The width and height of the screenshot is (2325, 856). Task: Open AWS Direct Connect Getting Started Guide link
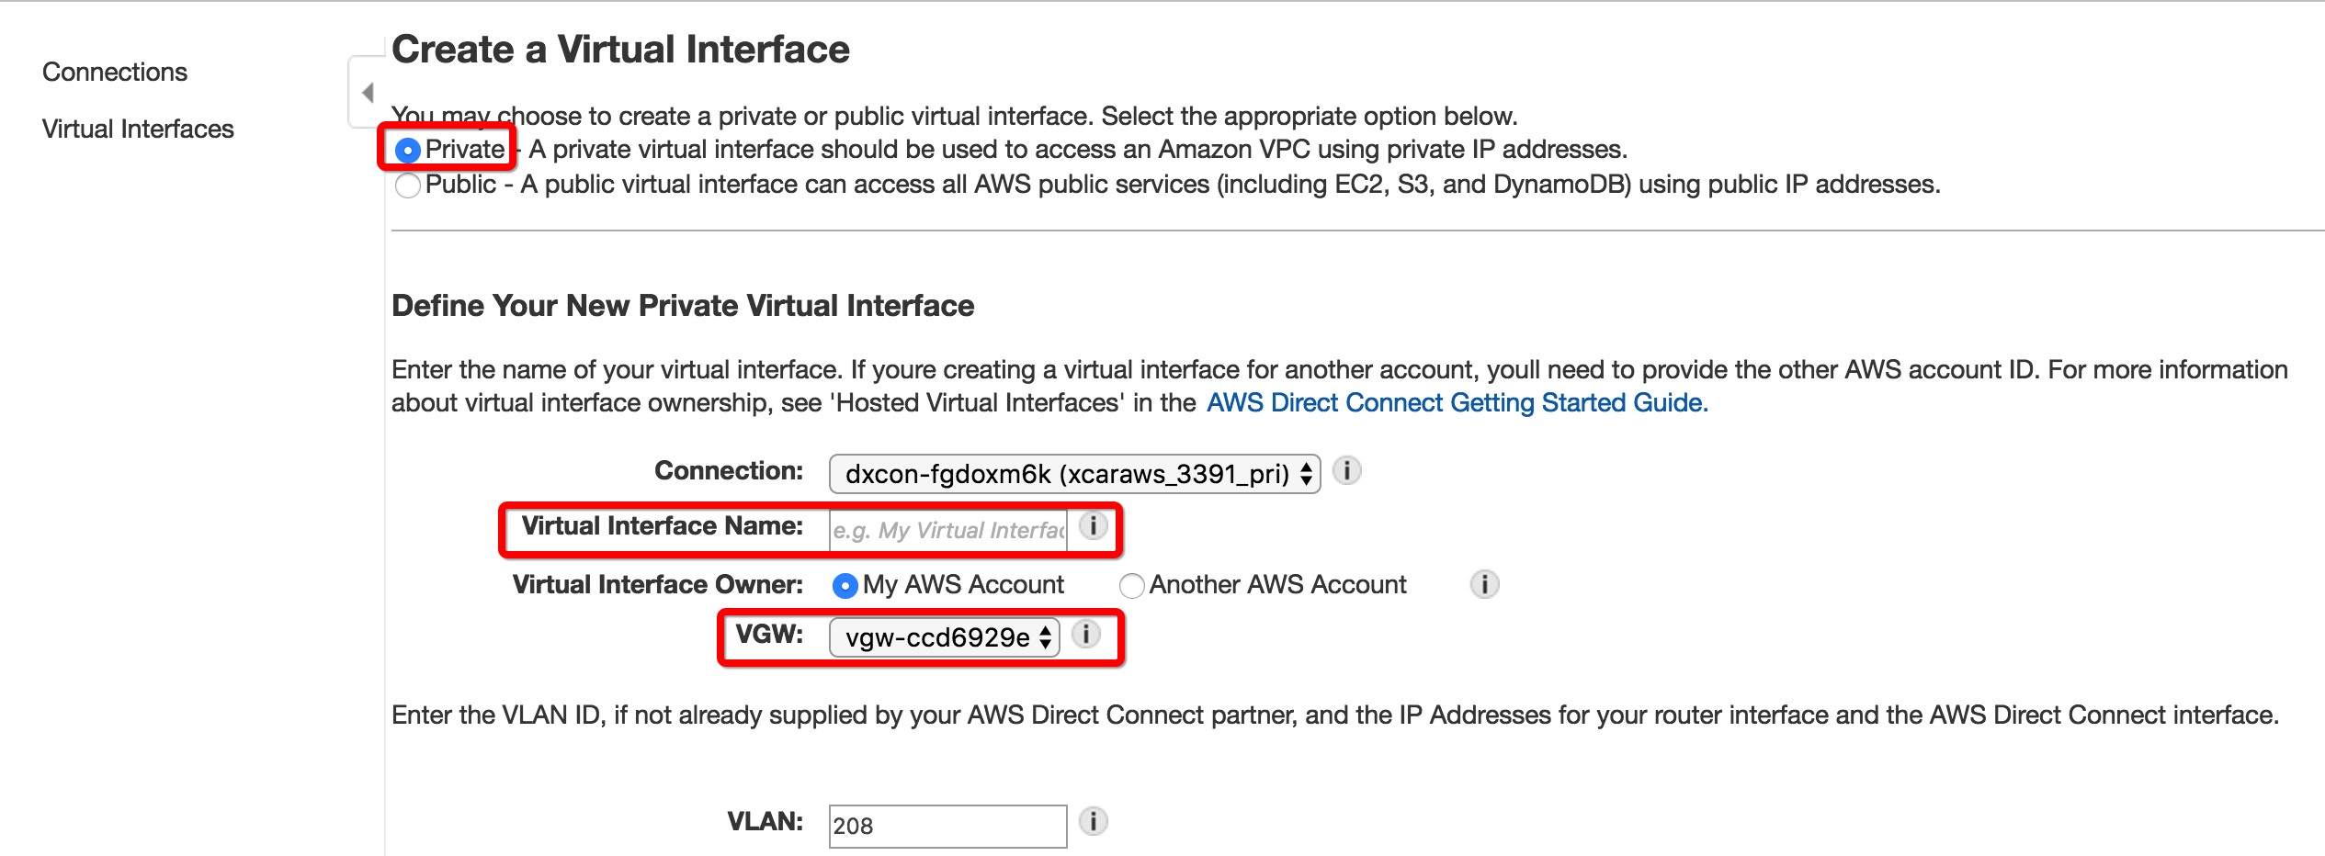[1457, 403]
